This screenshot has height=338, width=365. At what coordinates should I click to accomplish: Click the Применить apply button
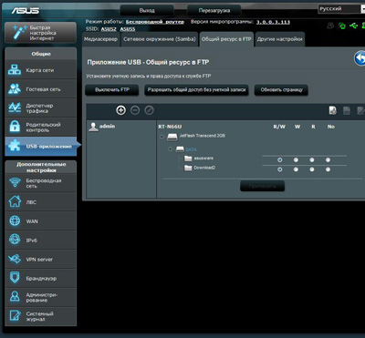click(x=263, y=186)
